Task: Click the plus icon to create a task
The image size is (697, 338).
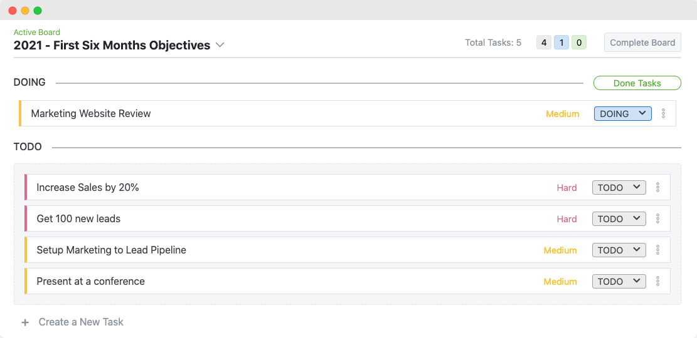Action: pos(25,322)
